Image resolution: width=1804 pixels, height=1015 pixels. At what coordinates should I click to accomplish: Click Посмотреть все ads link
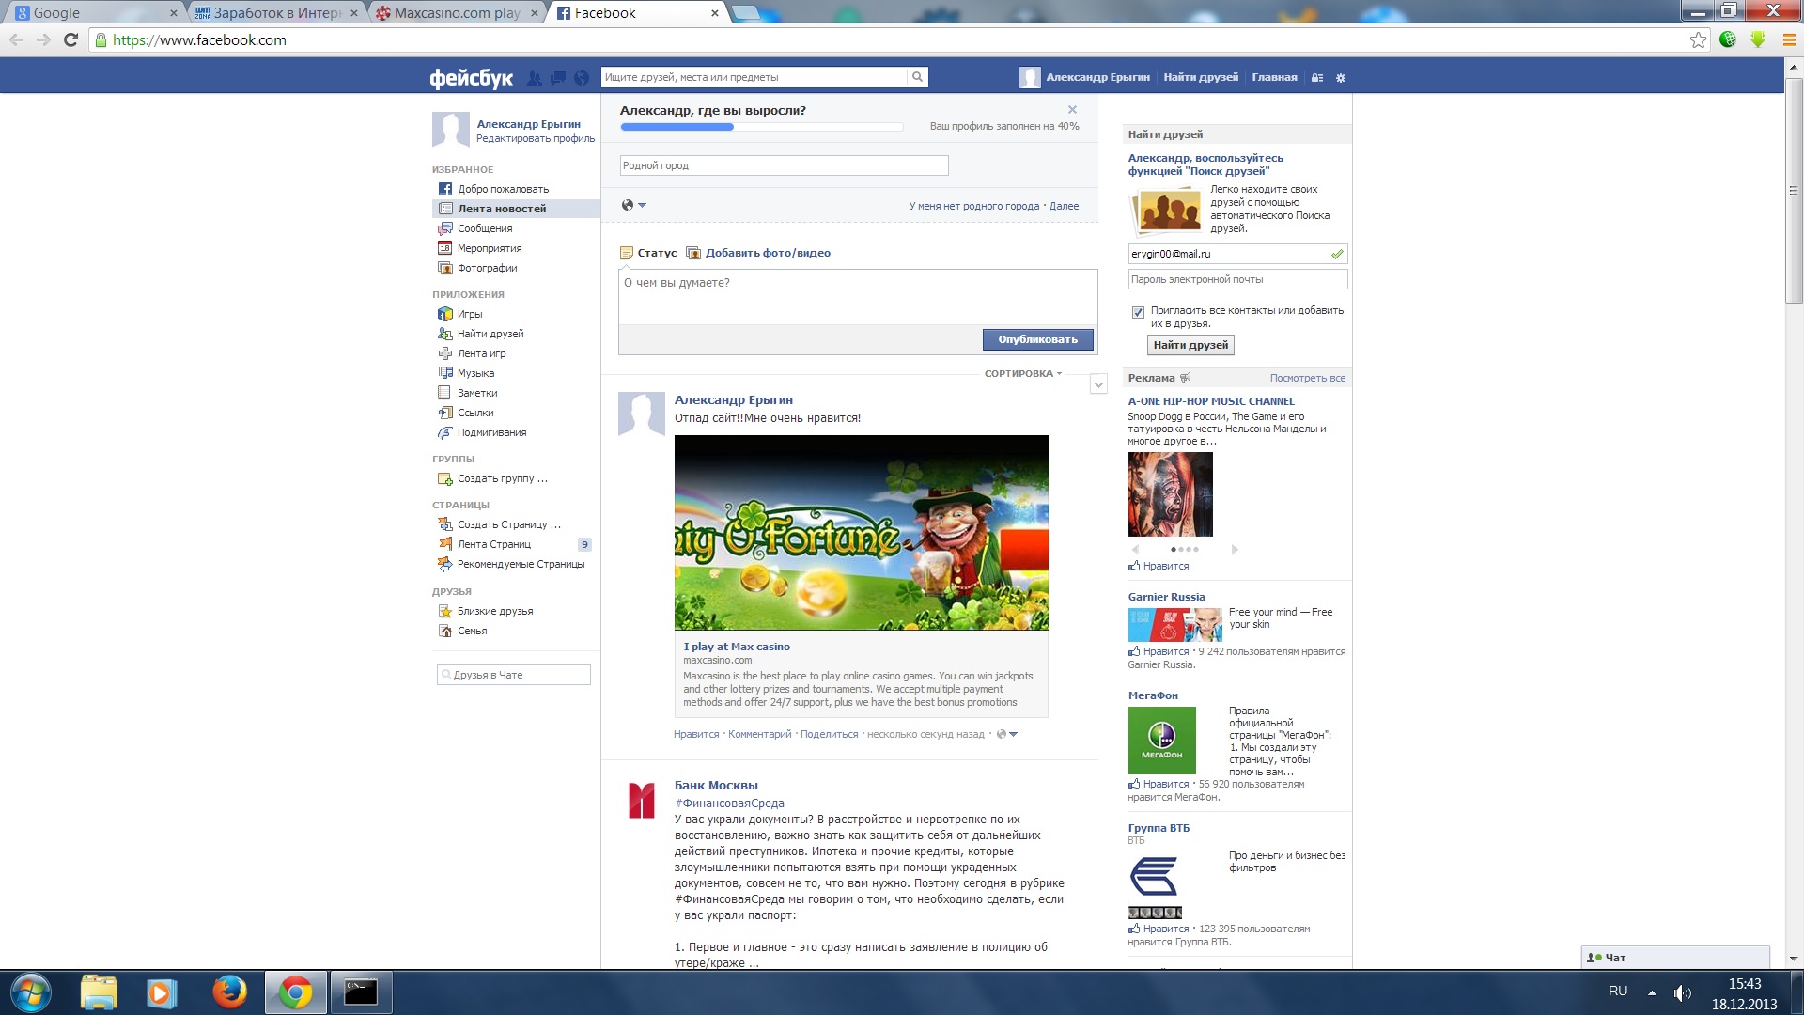pos(1308,378)
